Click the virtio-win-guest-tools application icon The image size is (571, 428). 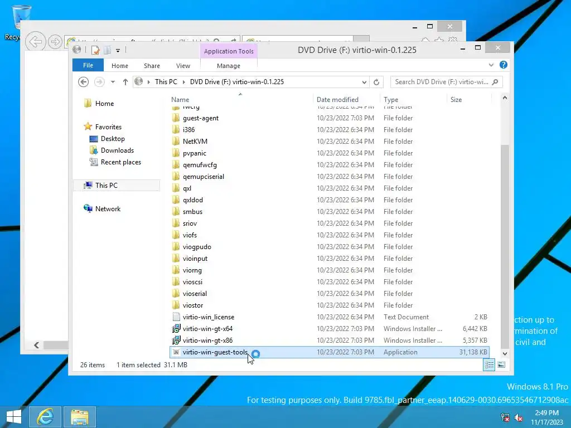(x=176, y=352)
